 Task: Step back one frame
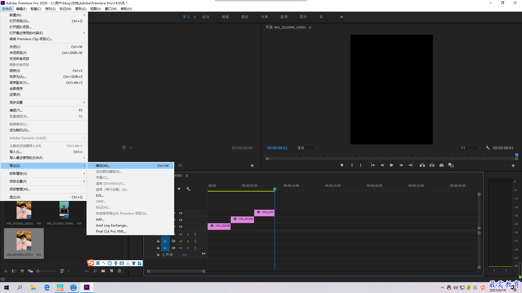382,165
